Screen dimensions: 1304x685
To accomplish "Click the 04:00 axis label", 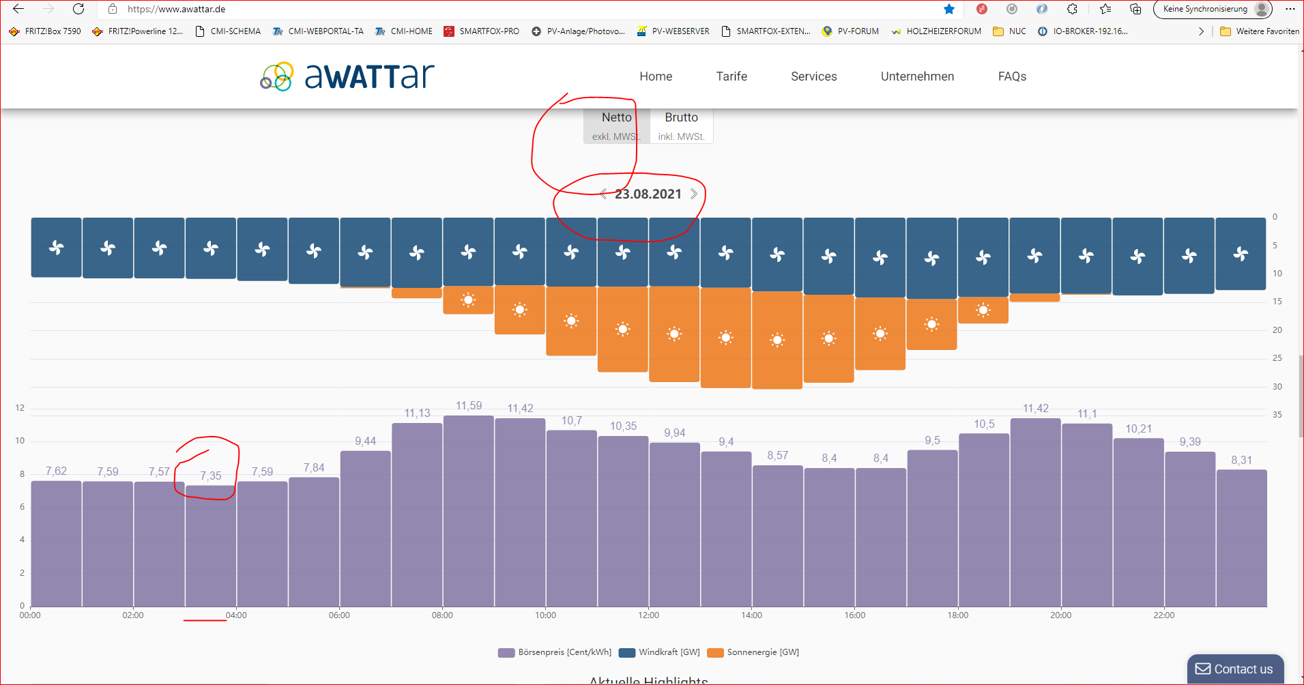I will tap(236, 615).
